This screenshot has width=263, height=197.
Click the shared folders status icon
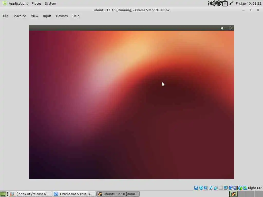point(221,188)
